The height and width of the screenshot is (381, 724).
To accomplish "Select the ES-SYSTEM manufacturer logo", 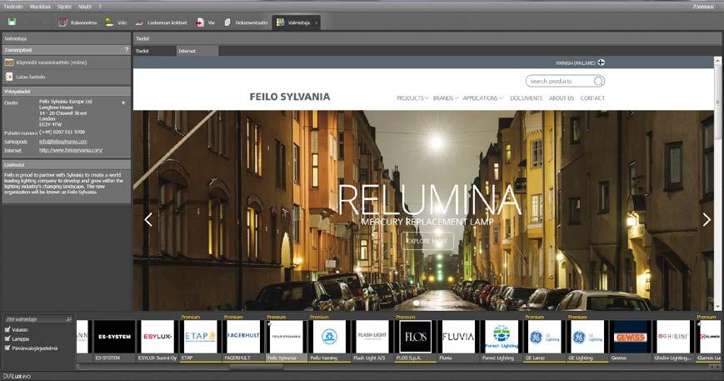I will [114, 337].
